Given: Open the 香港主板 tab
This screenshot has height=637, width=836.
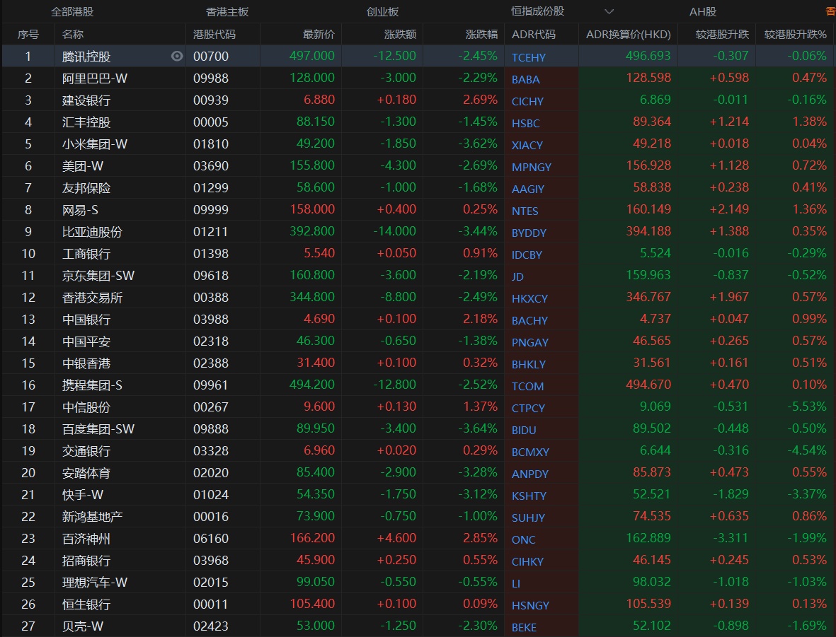Looking at the screenshot, I should click(227, 12).
